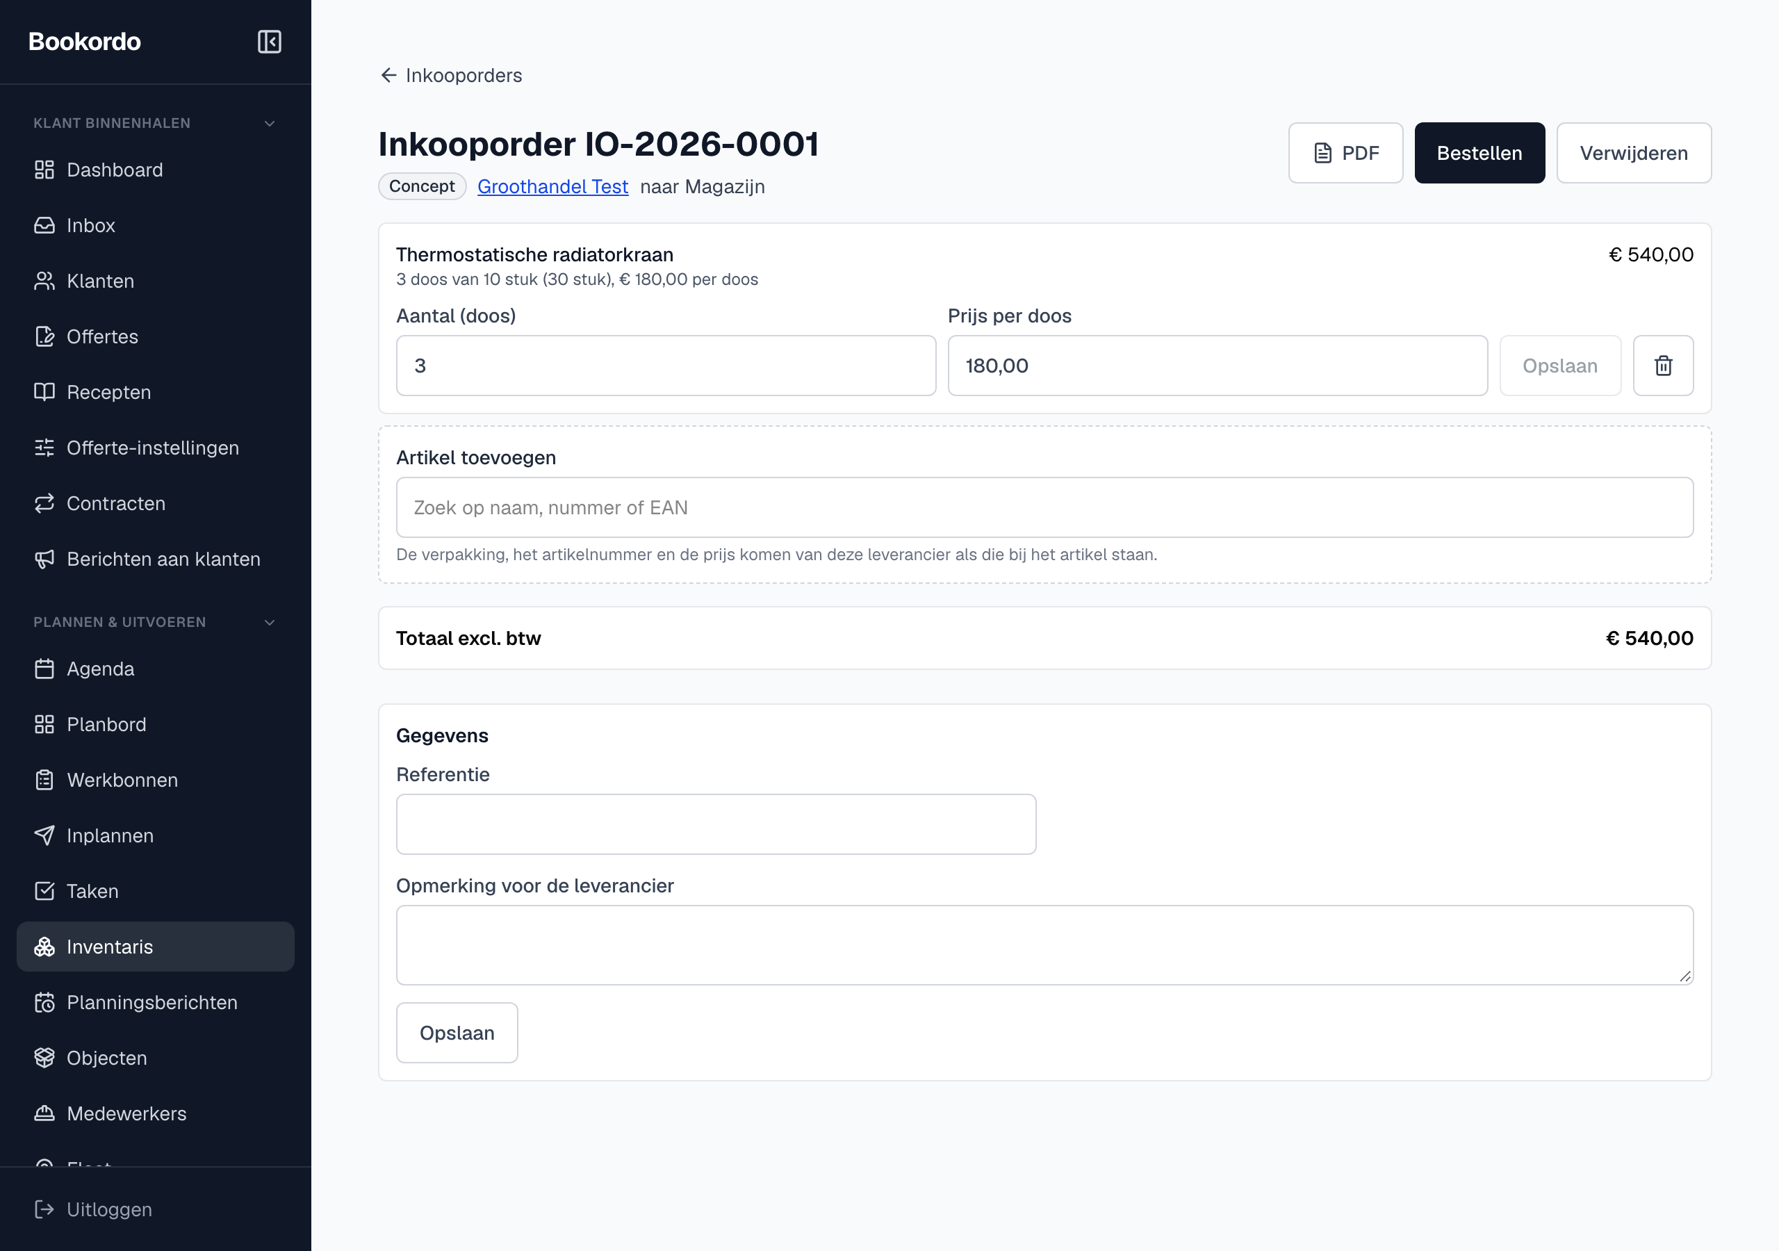The height and width of the screenshot is (1251, 1779).
Task: Click the Offertes document-edit icon
Action: (44, 336)
